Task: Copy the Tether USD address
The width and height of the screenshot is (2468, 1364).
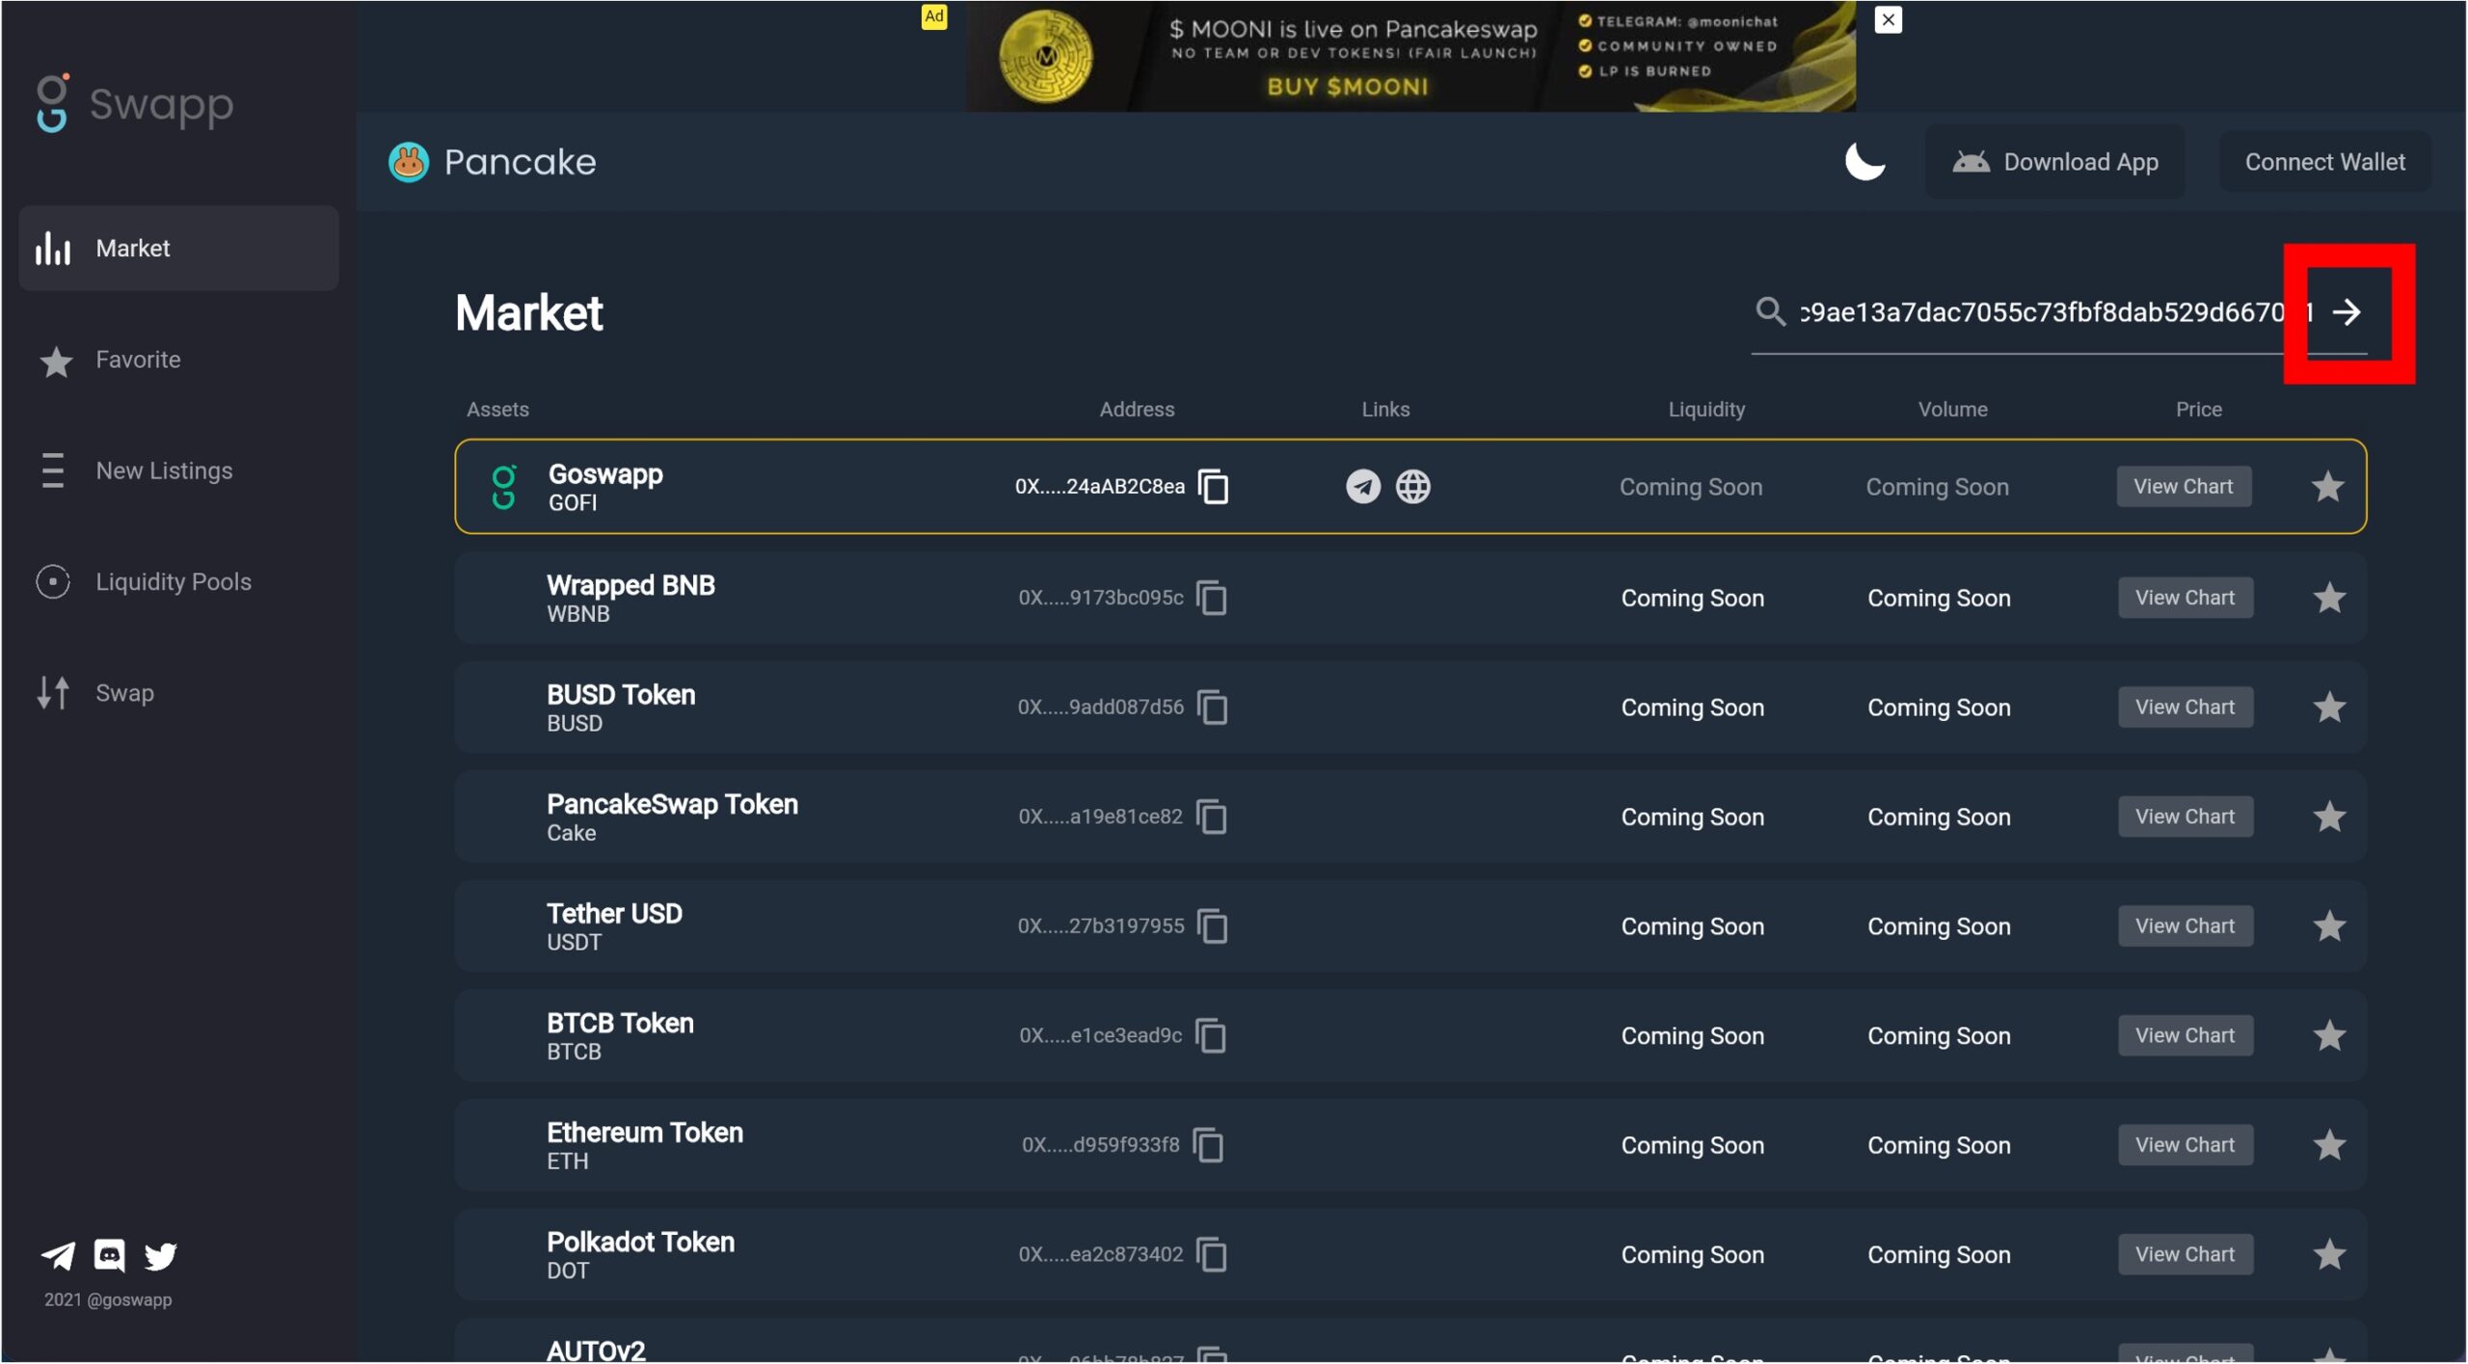Action: (x=1212, y=926)
